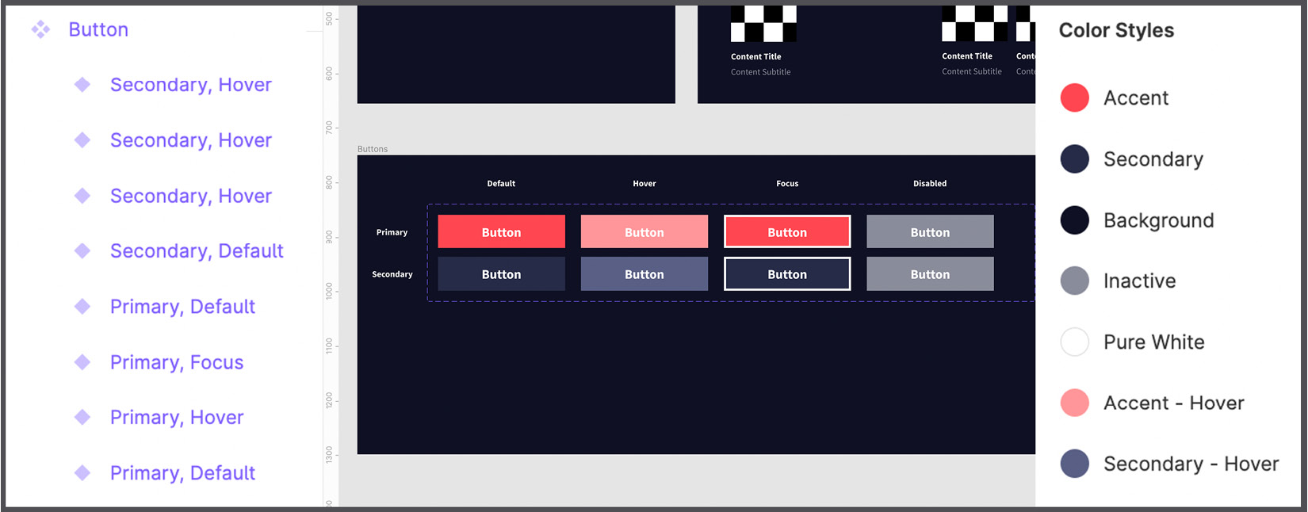Select the "Secondary, Default" variant layer name
The height and width of the screenshot is (512, 1308).
pyautogui.click(x=197, y=251)
